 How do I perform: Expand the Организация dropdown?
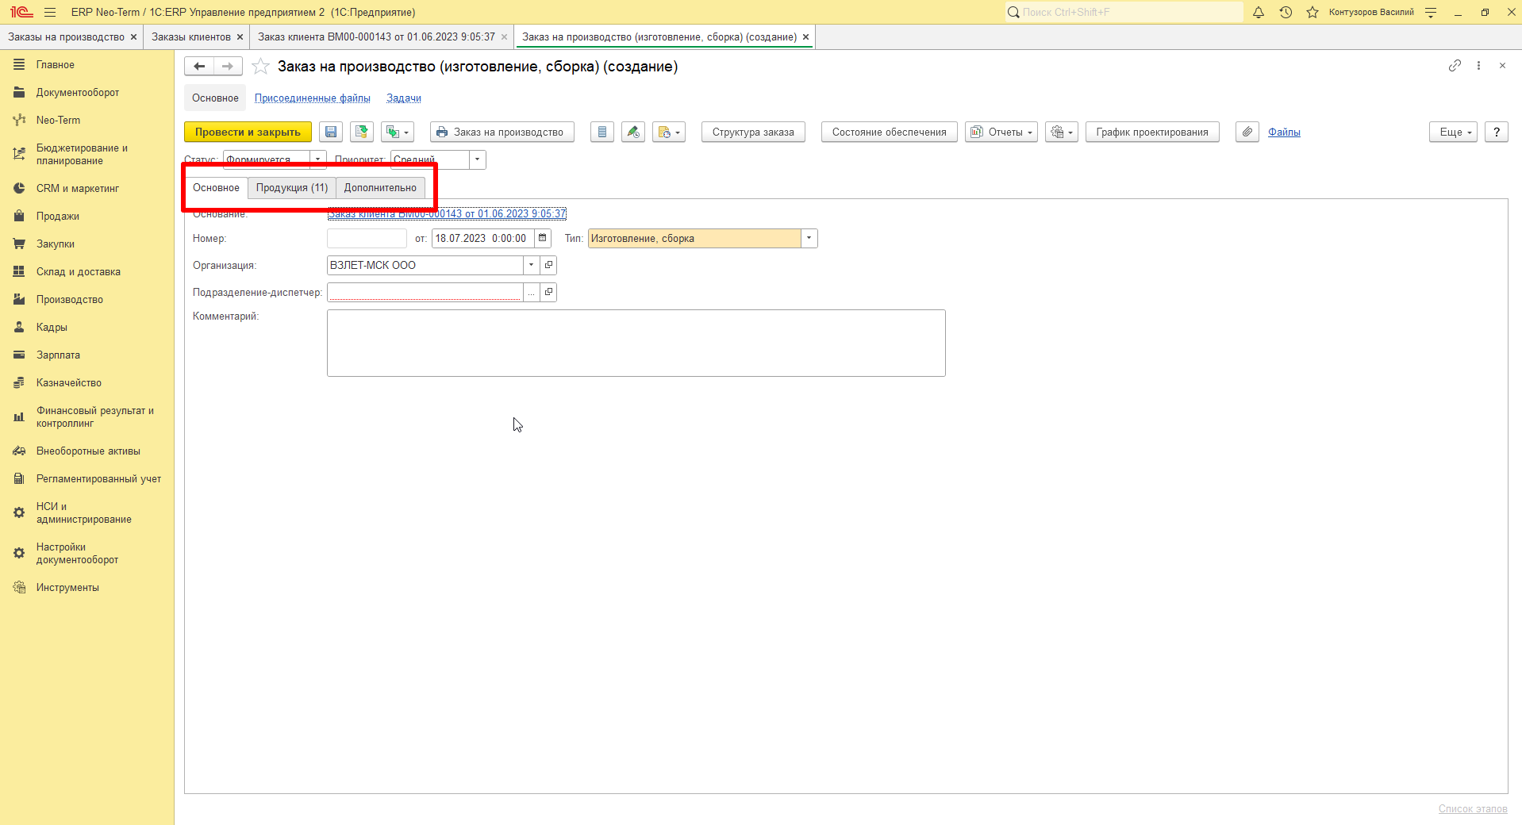pyautogui.click(x=532, y=265)
